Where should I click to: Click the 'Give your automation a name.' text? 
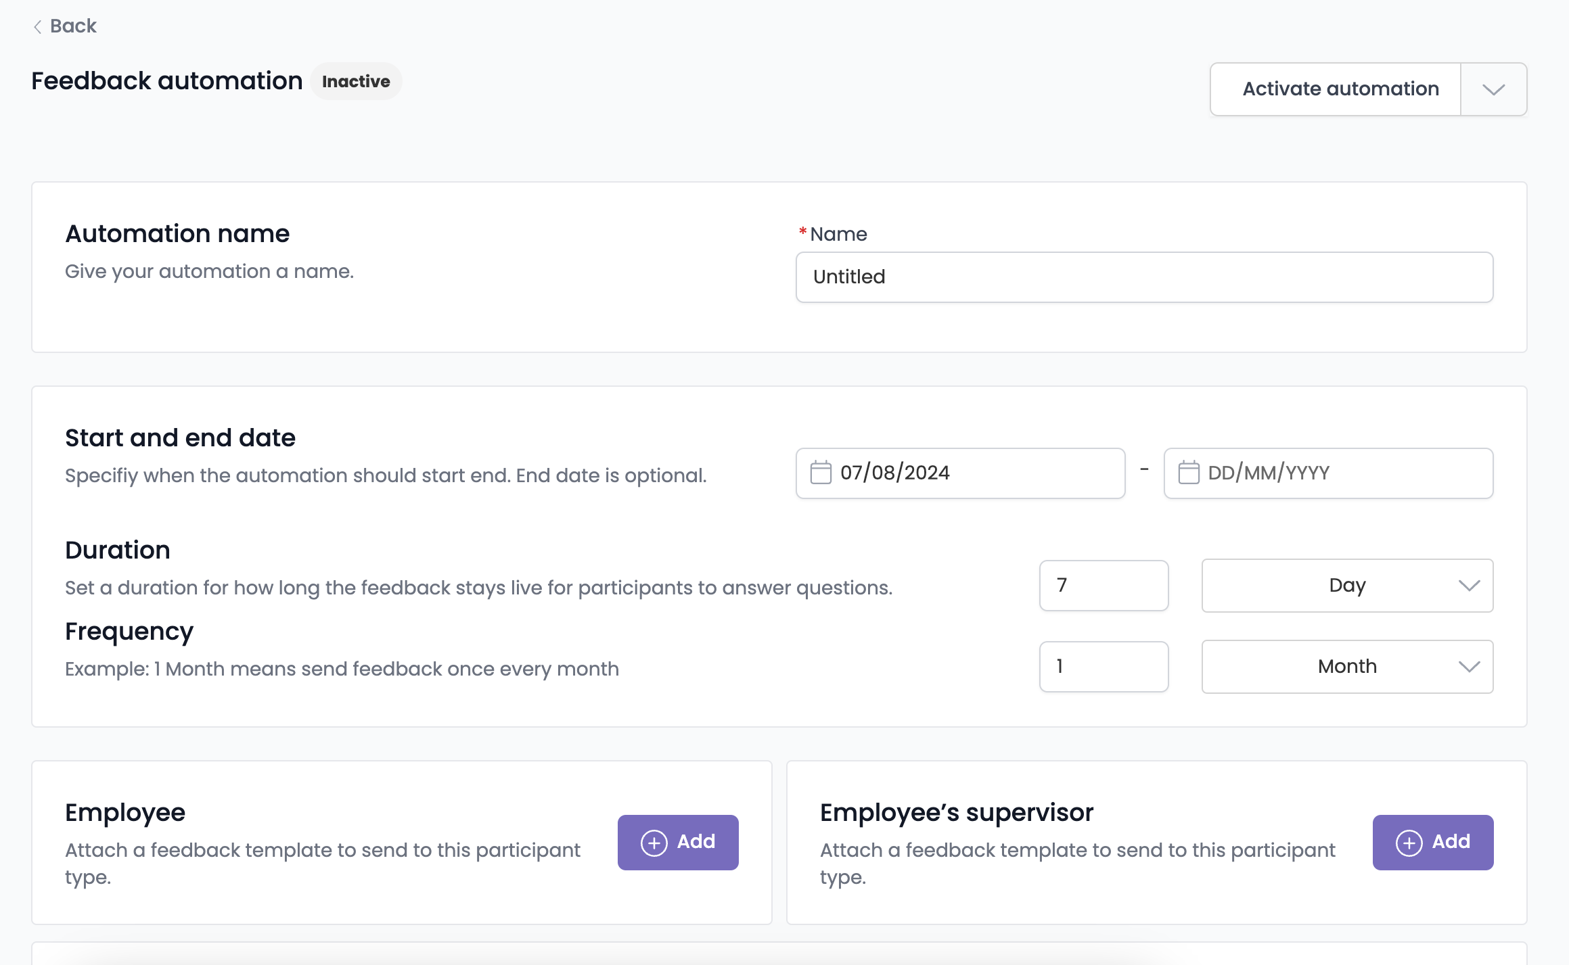click(210, 272)
